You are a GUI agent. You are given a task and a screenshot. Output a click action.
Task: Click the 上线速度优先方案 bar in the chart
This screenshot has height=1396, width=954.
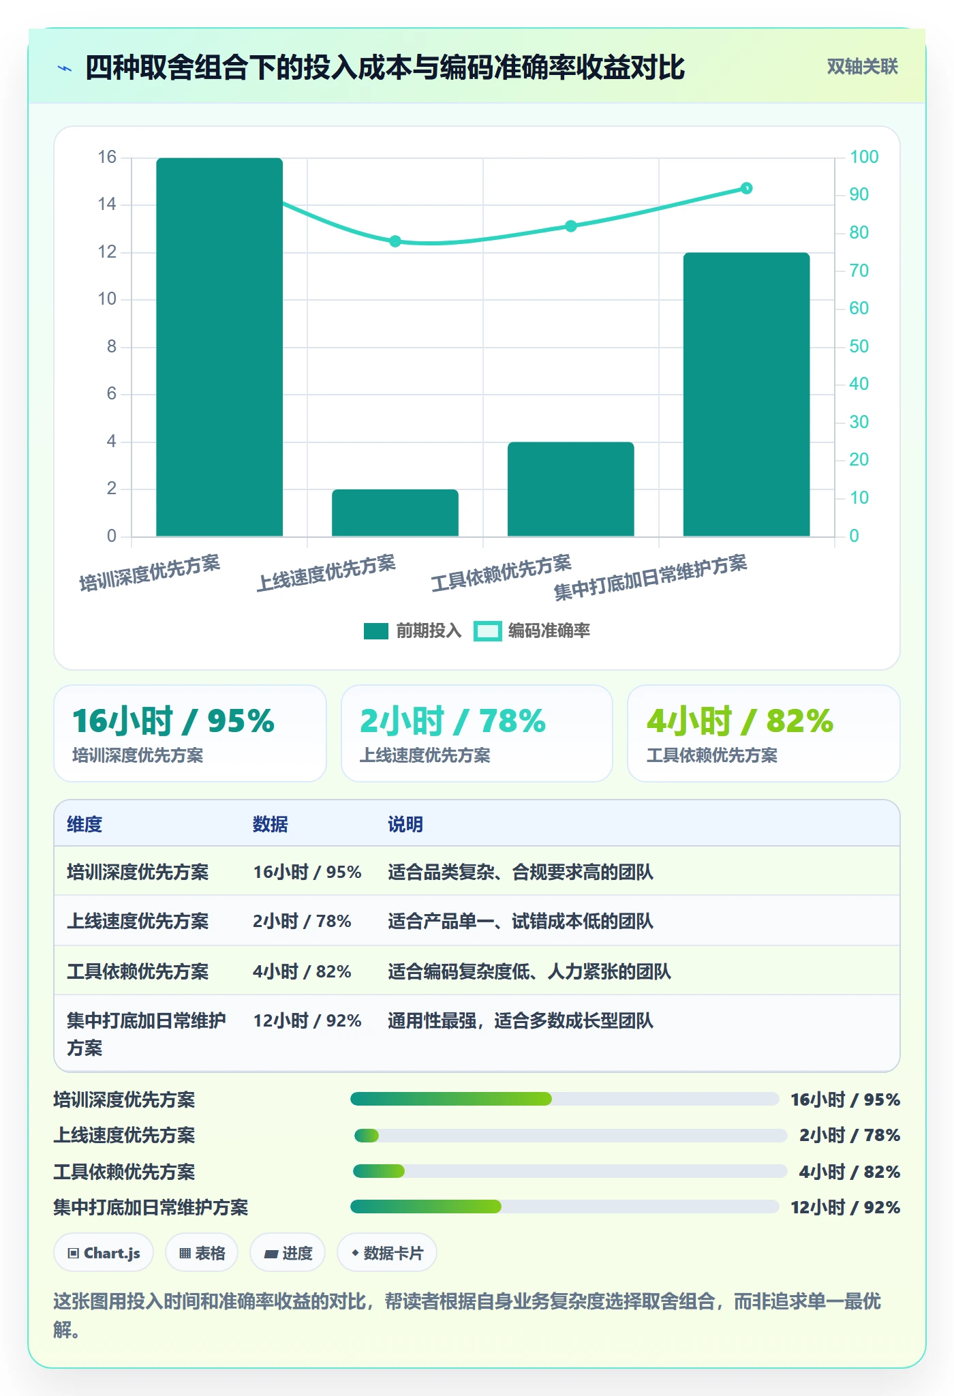[x=395, y=513]
